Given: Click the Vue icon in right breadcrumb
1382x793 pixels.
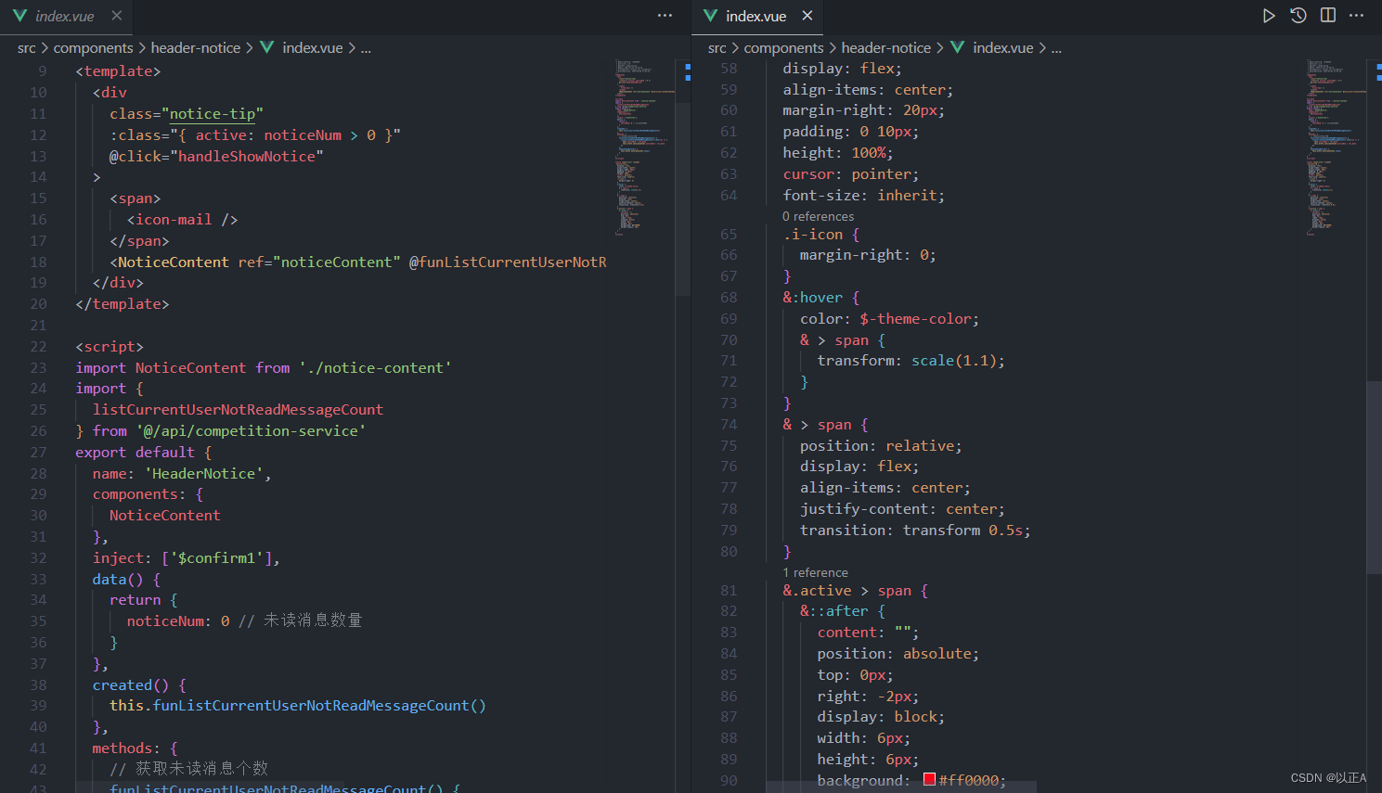Looking at the screenshot, I should [x=958, y=47].
